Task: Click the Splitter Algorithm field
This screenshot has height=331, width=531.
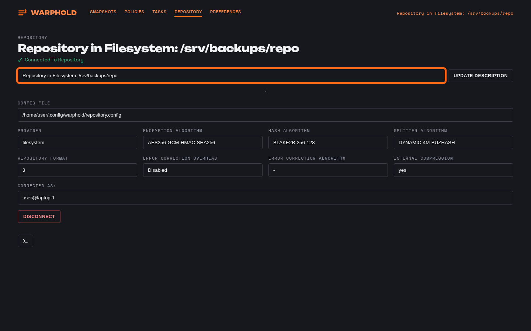Action: 454,143
